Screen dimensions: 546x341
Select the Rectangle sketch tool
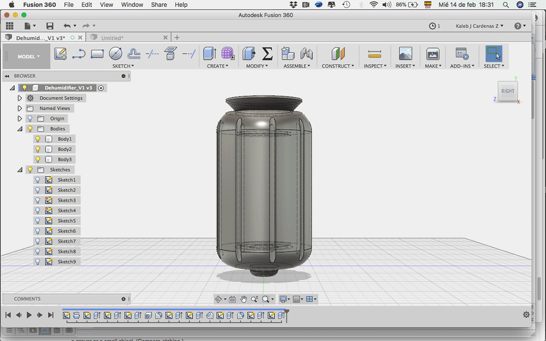coord(97,54)
